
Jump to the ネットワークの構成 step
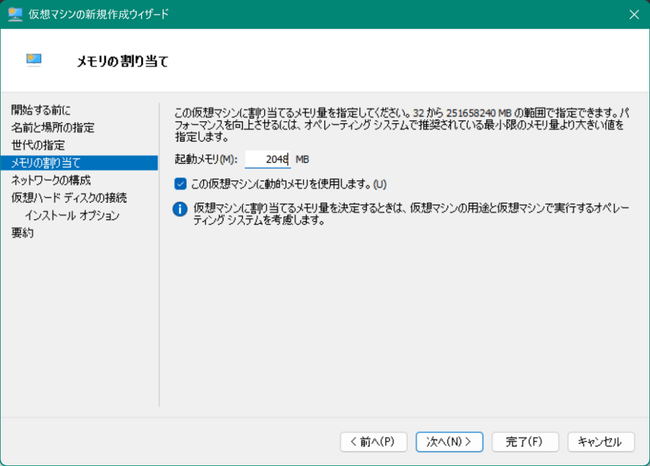(x=51, y=180)
